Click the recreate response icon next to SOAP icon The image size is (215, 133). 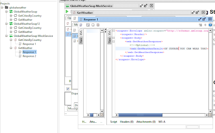[88, 25]
